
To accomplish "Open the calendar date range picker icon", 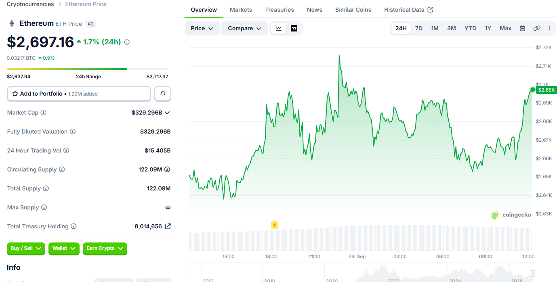I will 522,28.
